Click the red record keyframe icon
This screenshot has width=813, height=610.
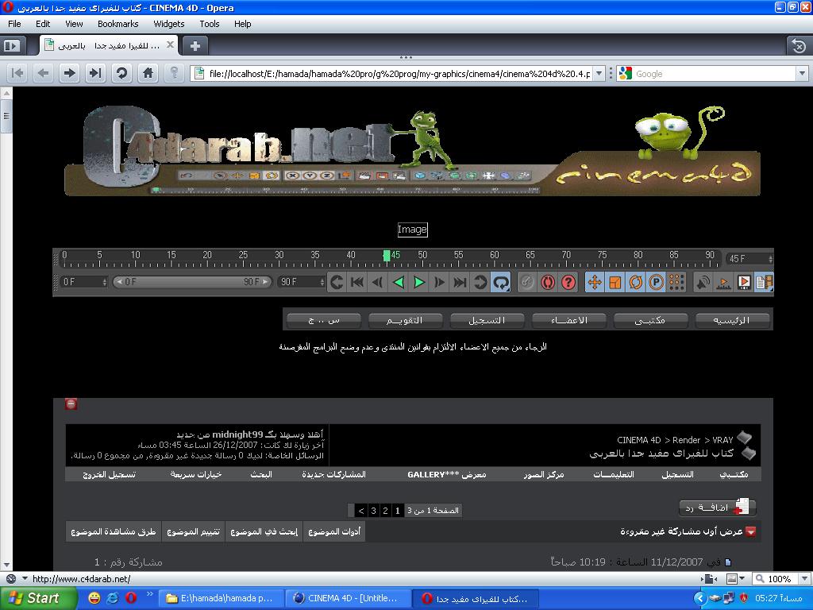pos(548,282)
